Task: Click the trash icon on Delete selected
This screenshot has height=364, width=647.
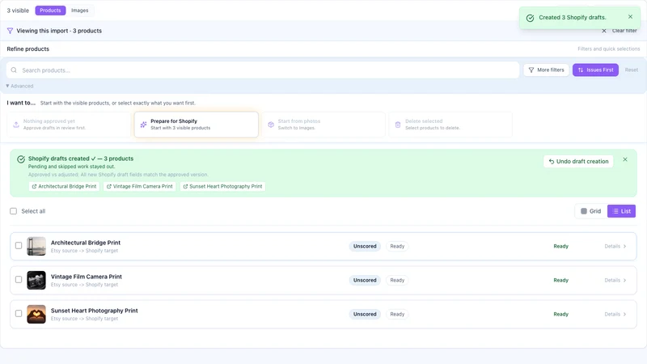Action: tap(398, 125)
